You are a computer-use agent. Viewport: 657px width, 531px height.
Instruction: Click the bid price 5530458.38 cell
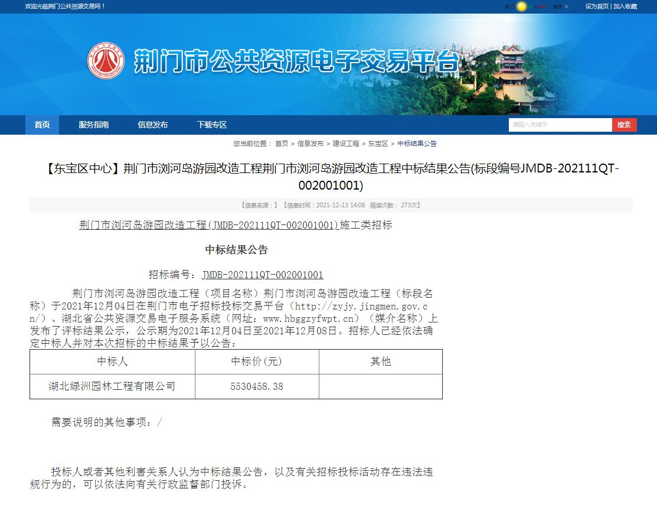coord(257,386)
